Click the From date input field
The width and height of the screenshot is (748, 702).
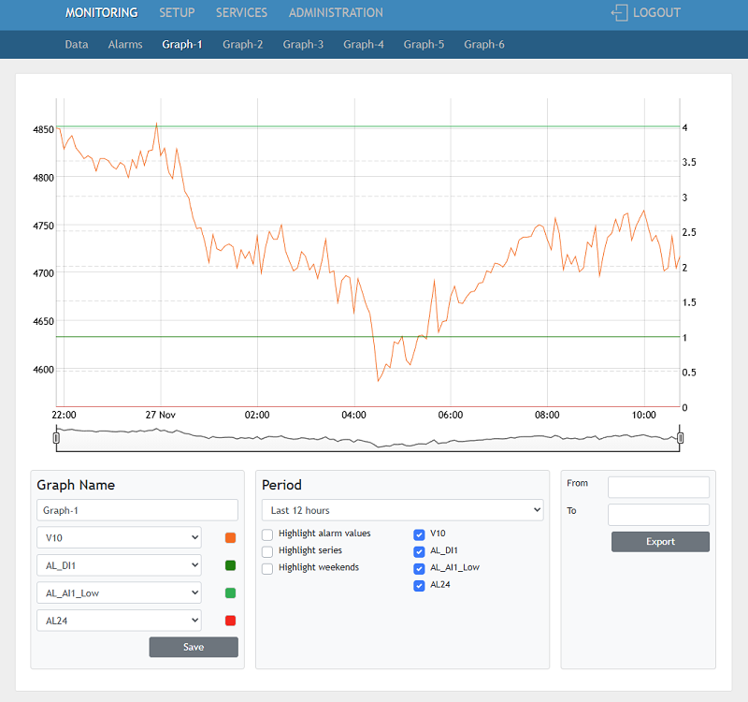tap(658, 487)
